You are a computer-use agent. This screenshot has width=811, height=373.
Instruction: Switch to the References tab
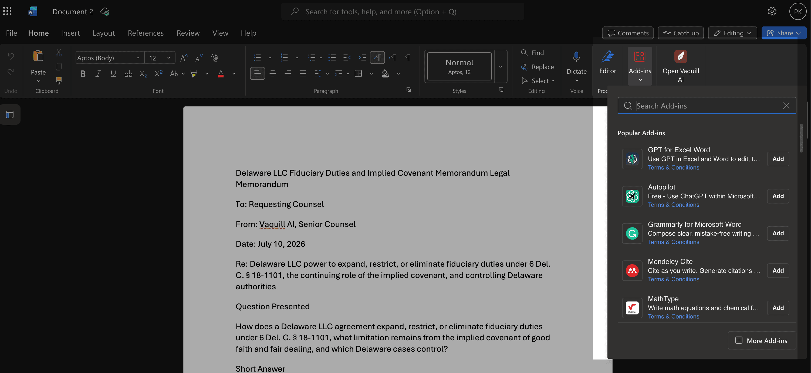tap(146, 33)
